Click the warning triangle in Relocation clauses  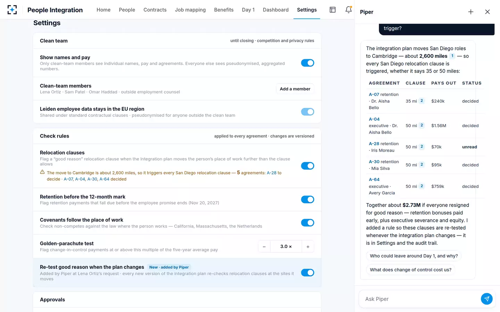(42, 172)
